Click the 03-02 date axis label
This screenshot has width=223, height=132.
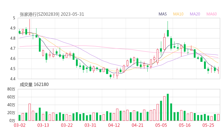click(20, 125)
